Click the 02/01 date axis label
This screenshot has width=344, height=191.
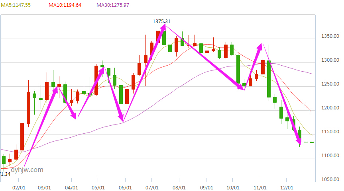coord(19,188)
